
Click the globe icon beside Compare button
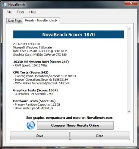[x=31, y=126]
